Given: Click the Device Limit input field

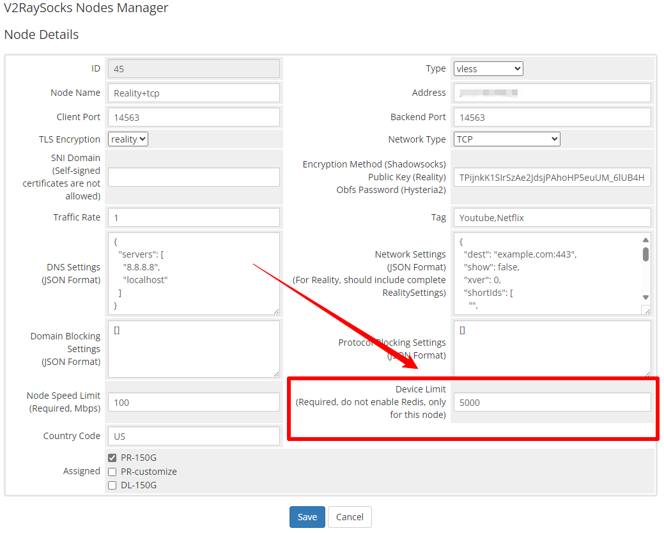Looking at the screenshot, I should (x=552, y=402).
